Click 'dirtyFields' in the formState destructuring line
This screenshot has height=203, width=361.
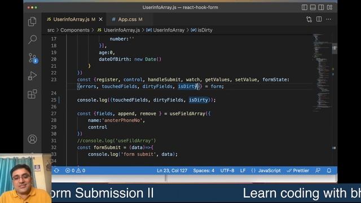[157, 86]
